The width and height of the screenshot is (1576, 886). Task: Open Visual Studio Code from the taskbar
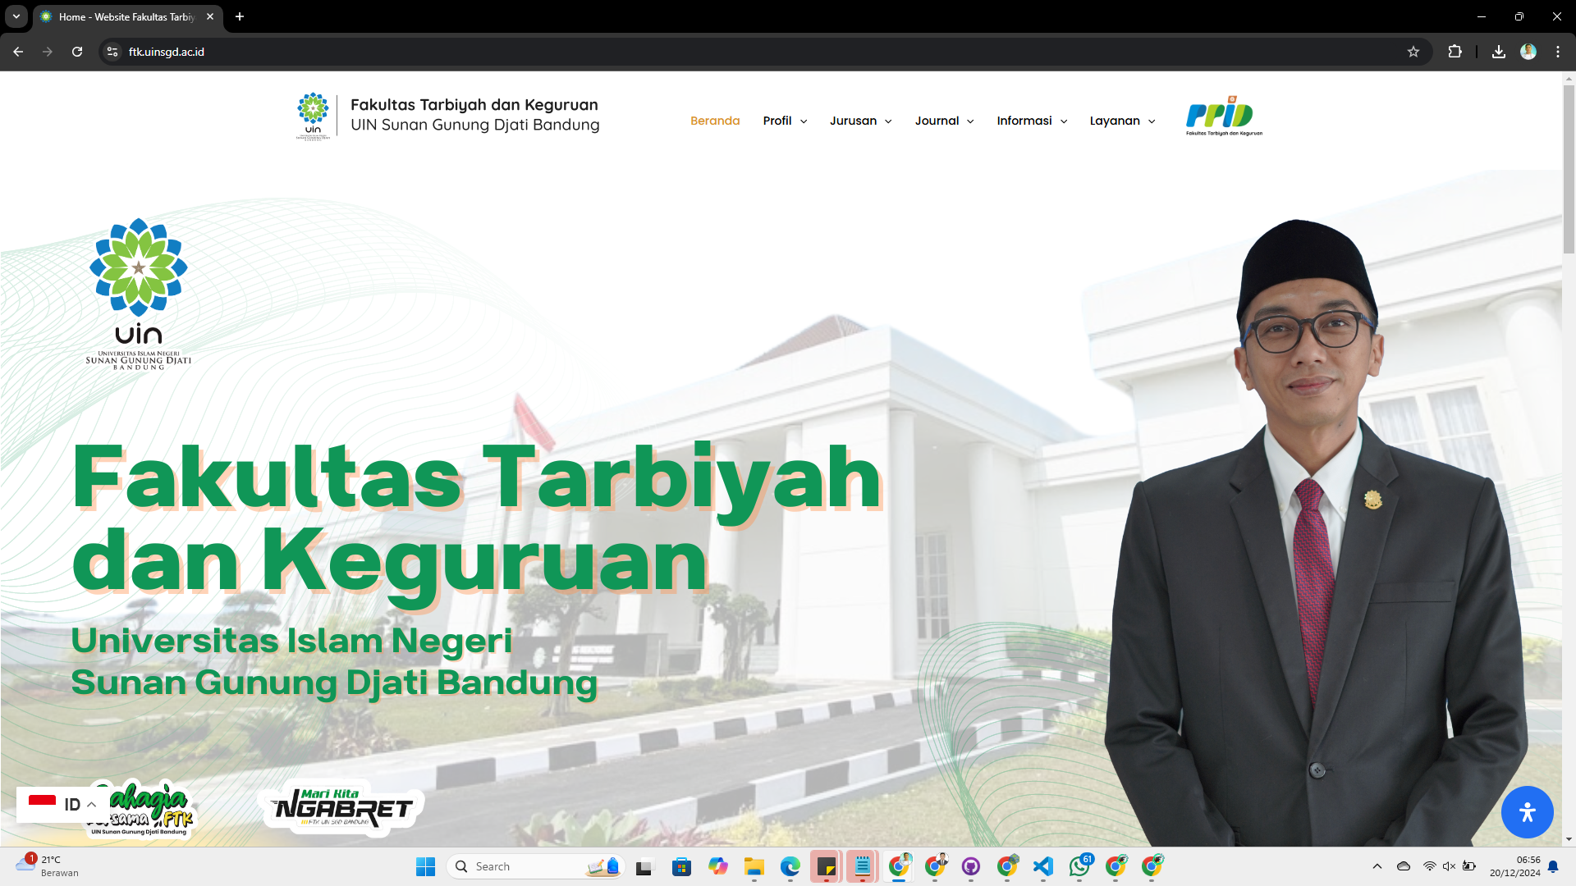tap(1043, 866)
